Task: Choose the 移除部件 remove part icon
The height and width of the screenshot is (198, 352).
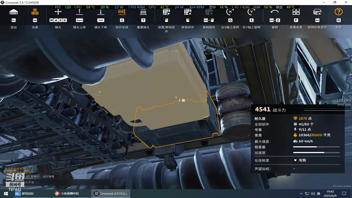Action: click(188, 12)
